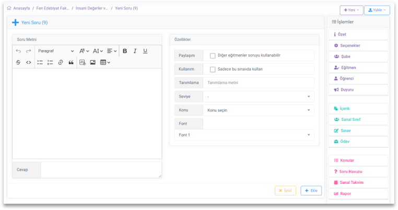Open the Font 1 dropdown
This screenshot has height=210, width=398.
pos(244,135)
